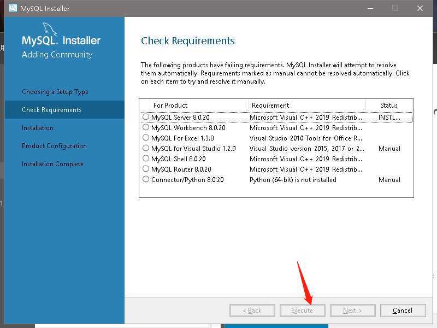
Task: Open the Installation Complete step
Action: (x=52, y=164)
